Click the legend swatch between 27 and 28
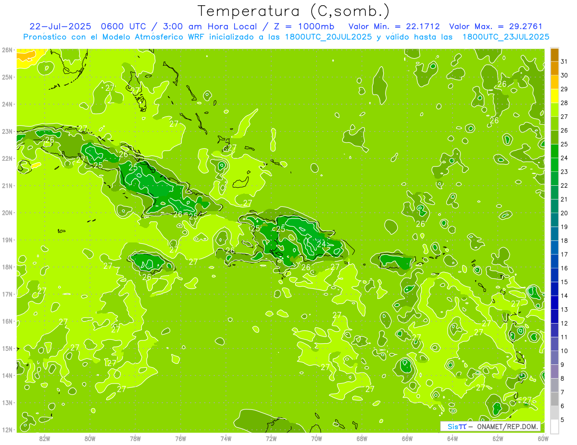This screenshot has height=445, width=577. click(x=554, y=109)
